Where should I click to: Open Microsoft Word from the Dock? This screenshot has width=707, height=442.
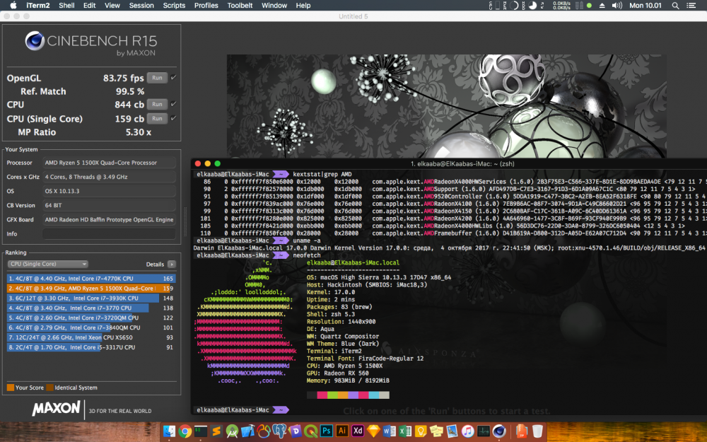[390, 431]
